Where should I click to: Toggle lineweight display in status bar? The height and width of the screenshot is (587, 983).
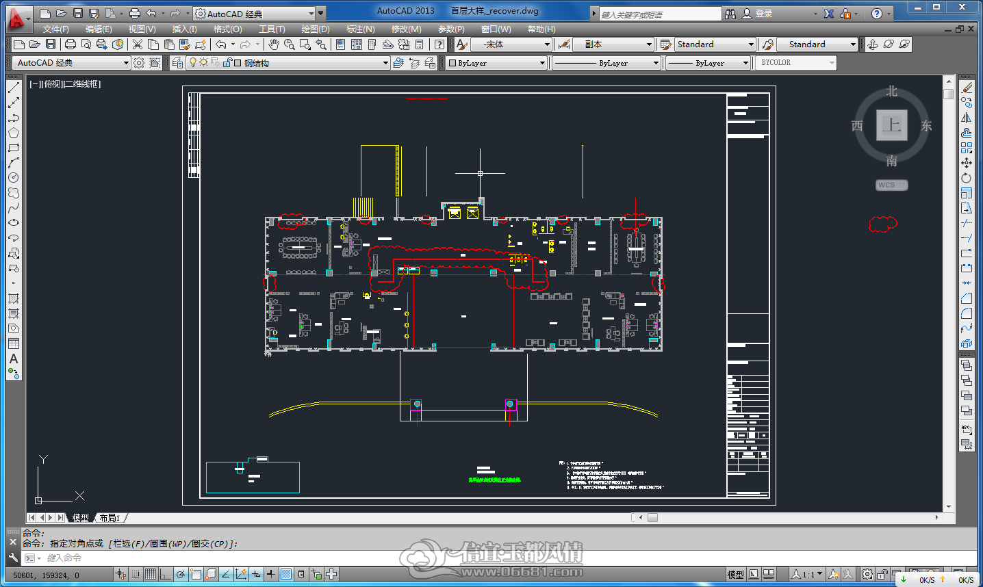point(271,574)
